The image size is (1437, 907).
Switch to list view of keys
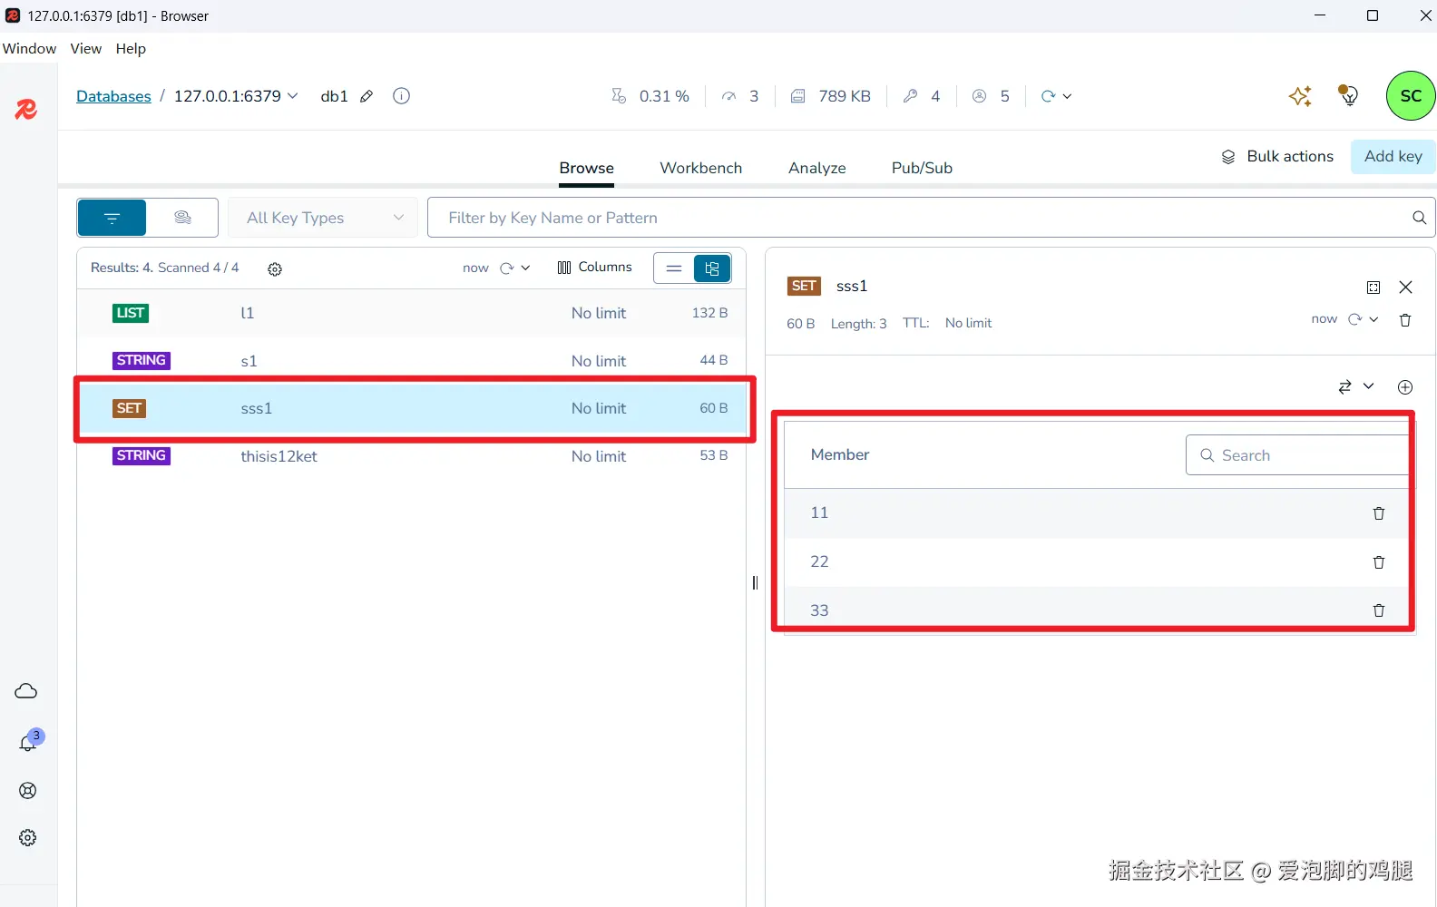pyautogui.click(x=674, y=268)
